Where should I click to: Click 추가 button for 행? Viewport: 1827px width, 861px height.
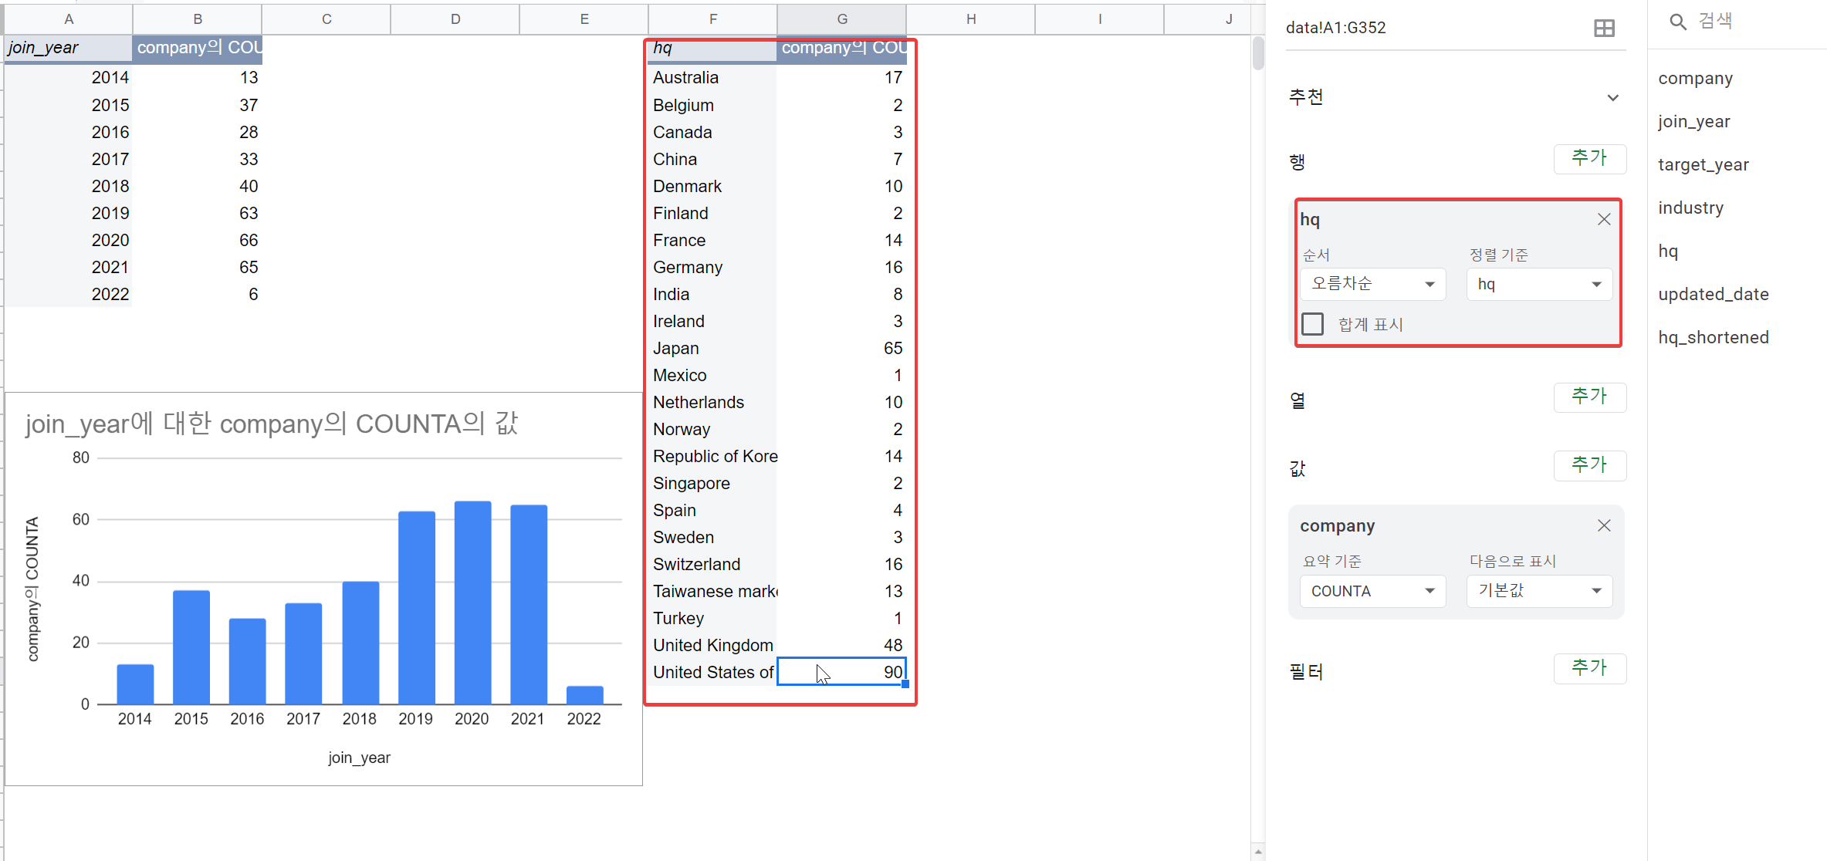tap(1589, 159)
